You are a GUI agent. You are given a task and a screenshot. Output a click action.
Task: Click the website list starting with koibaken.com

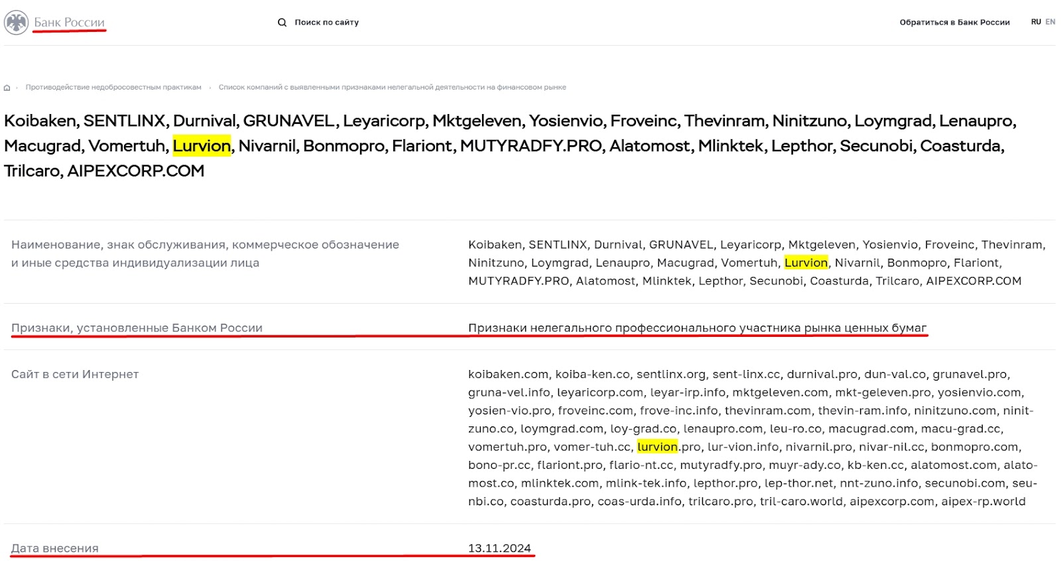point(753,438)
